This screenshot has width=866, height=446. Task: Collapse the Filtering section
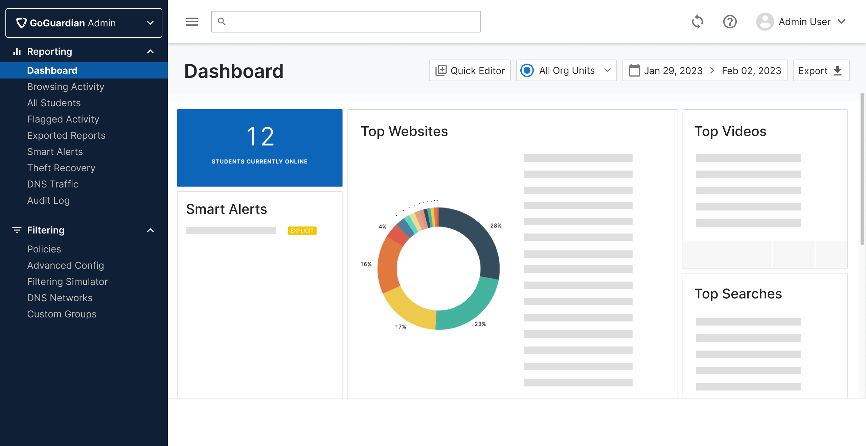tap(150, 230)
